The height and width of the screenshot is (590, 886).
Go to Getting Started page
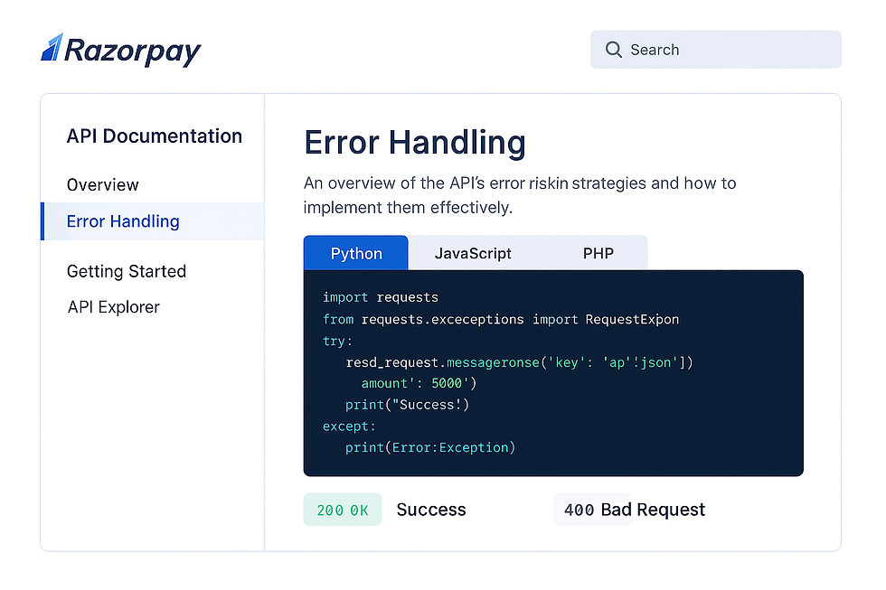[x=127, y=272]
